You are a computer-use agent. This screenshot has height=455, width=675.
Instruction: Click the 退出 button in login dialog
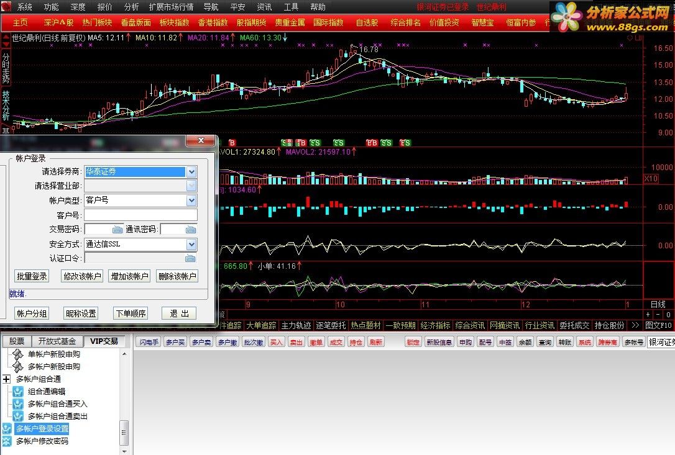pyautogui.click(x=180, y=313)
